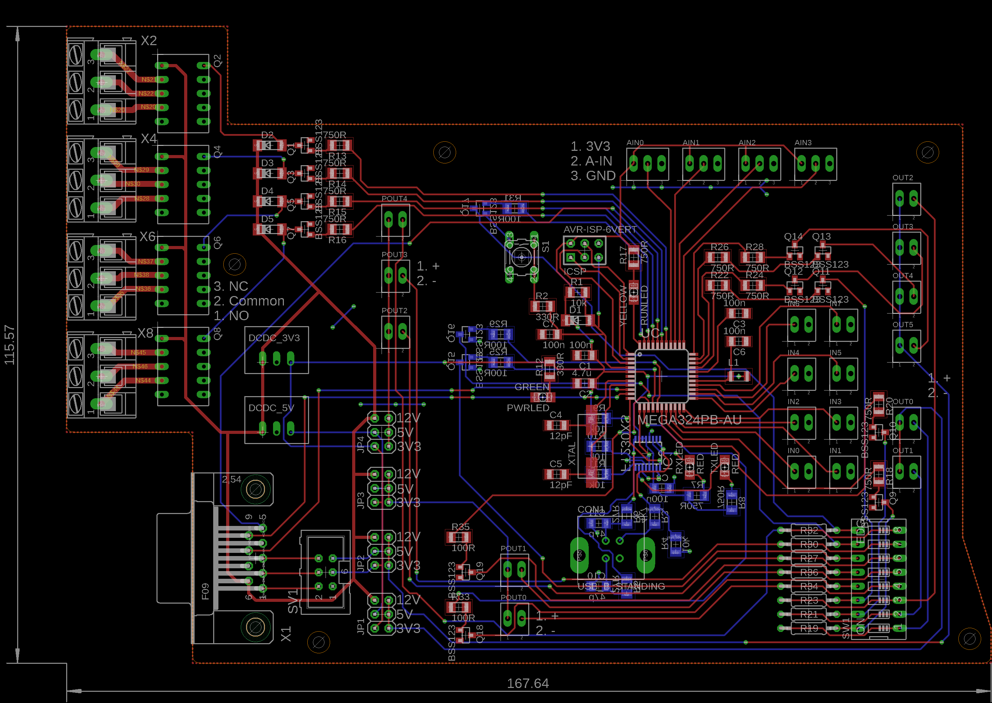Click the '2. A-IN' legend text
The height and width of the screenshot is (703, 992).
tap(591, 161)
